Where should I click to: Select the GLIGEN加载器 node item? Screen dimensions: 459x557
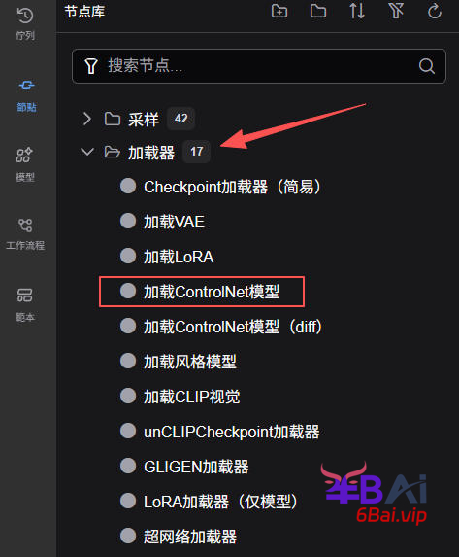pyautogui.click(x=184, y=467)
